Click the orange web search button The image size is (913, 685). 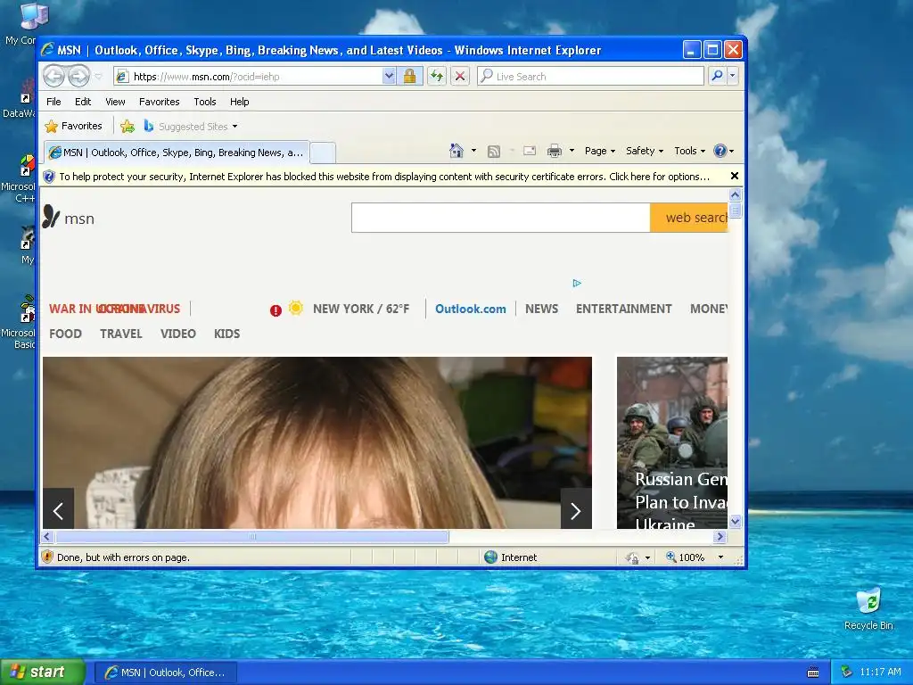click(689, 218)
